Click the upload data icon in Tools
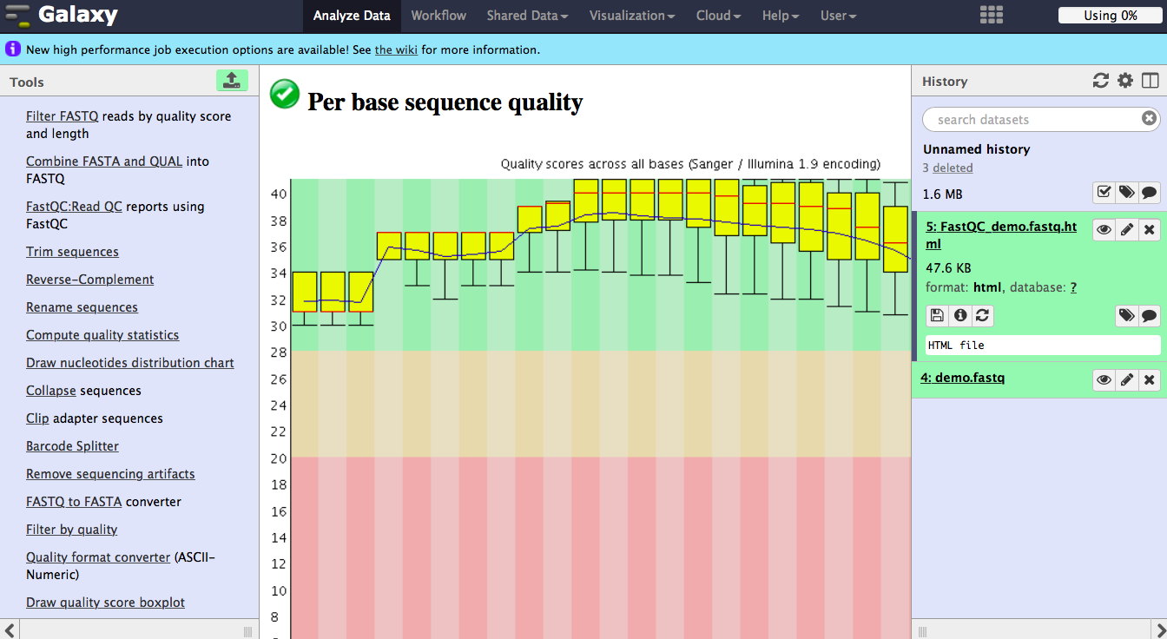 tap(232, 81)
